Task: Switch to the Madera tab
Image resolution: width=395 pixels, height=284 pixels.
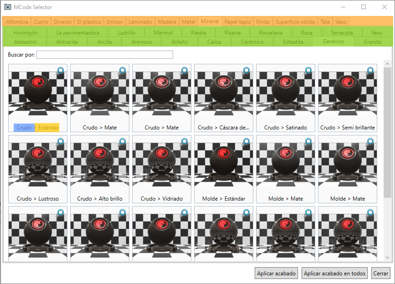Action: click(x=167, y=22)
